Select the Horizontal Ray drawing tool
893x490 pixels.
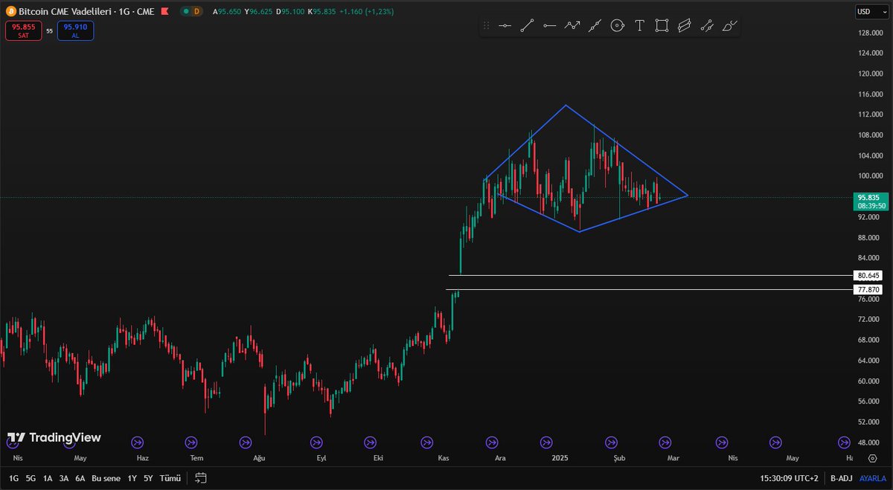(549, 26)
